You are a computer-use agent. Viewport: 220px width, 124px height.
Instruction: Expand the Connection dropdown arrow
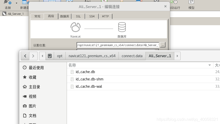click(17, 3)
